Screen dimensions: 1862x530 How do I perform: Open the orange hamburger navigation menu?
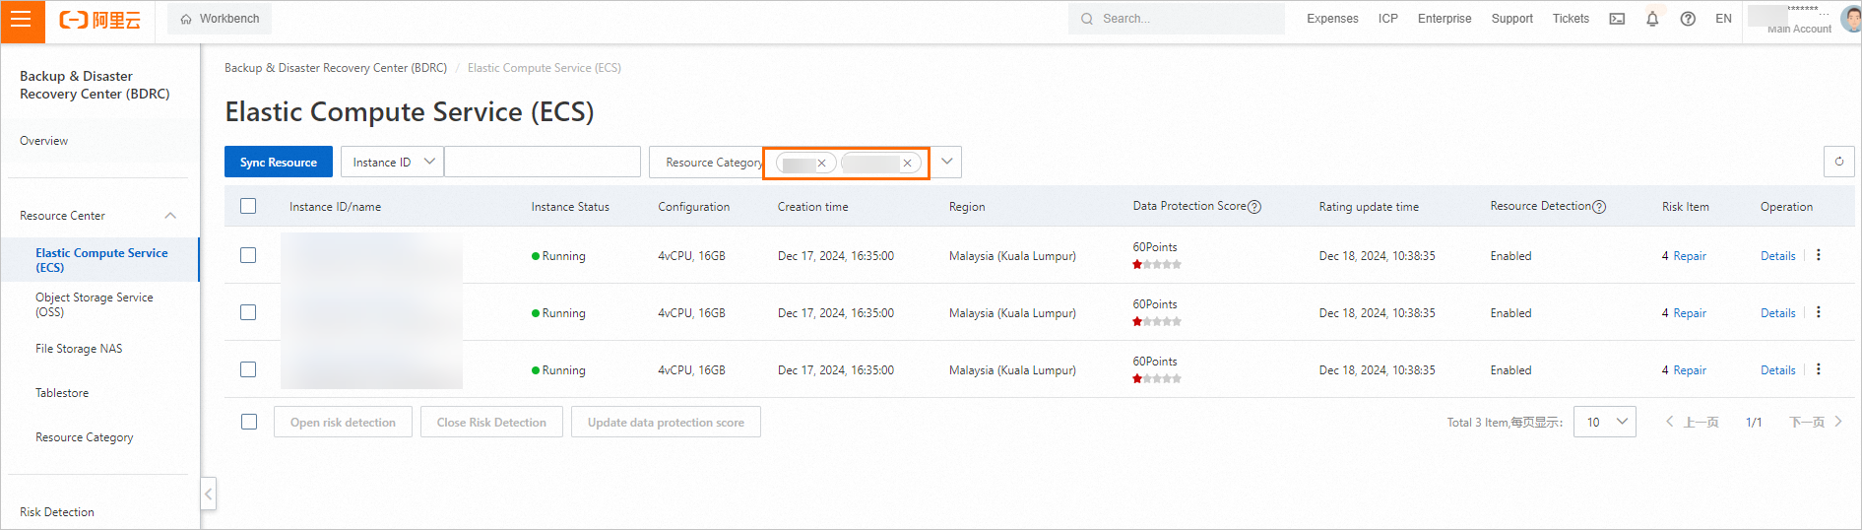pos(22,21)
